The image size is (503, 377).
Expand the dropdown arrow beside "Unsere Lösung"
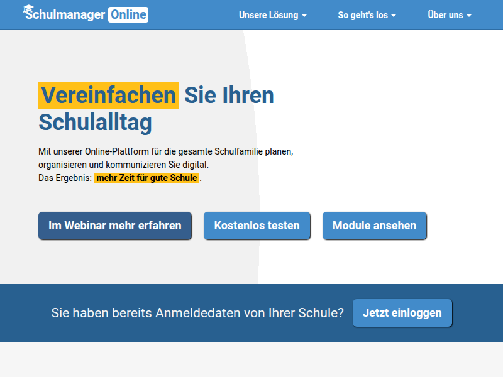[306, 16]
